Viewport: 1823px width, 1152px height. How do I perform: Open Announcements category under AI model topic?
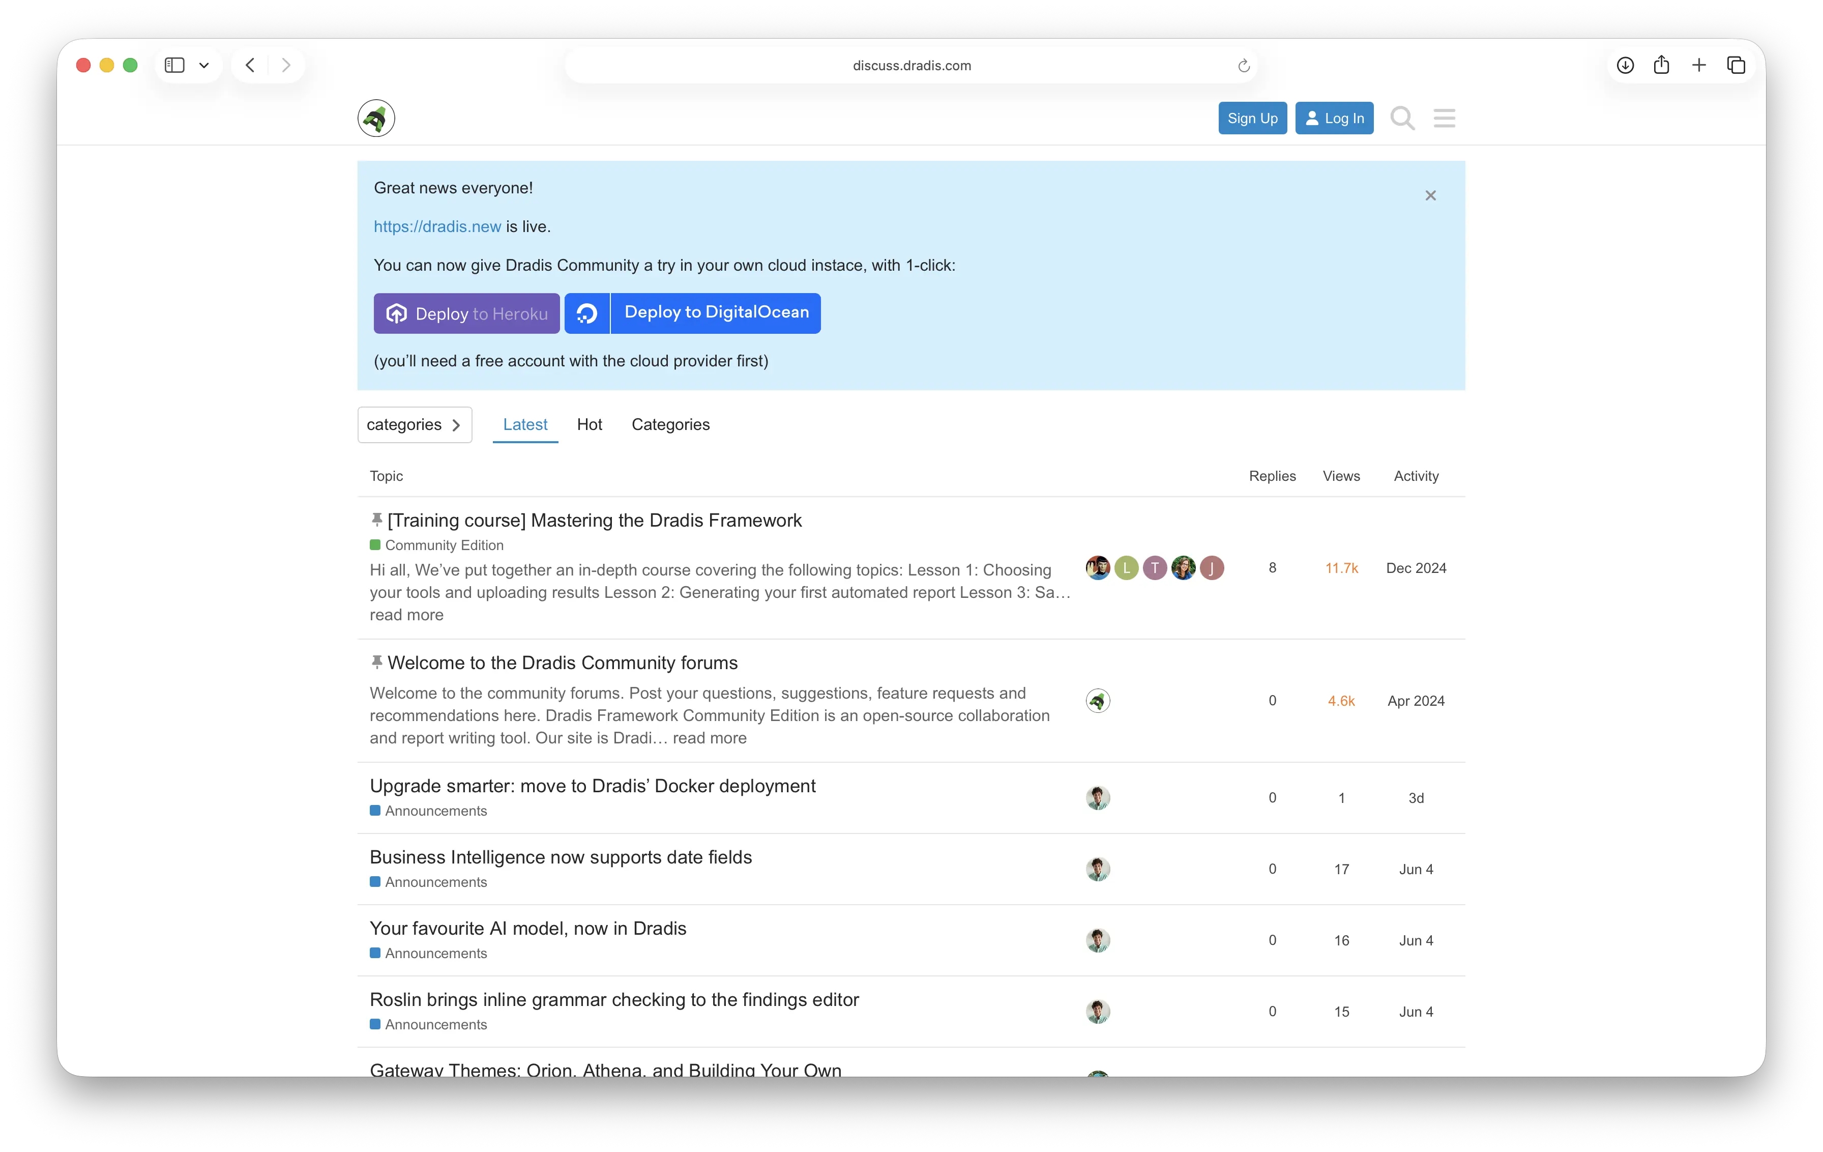tap(428, 954)
